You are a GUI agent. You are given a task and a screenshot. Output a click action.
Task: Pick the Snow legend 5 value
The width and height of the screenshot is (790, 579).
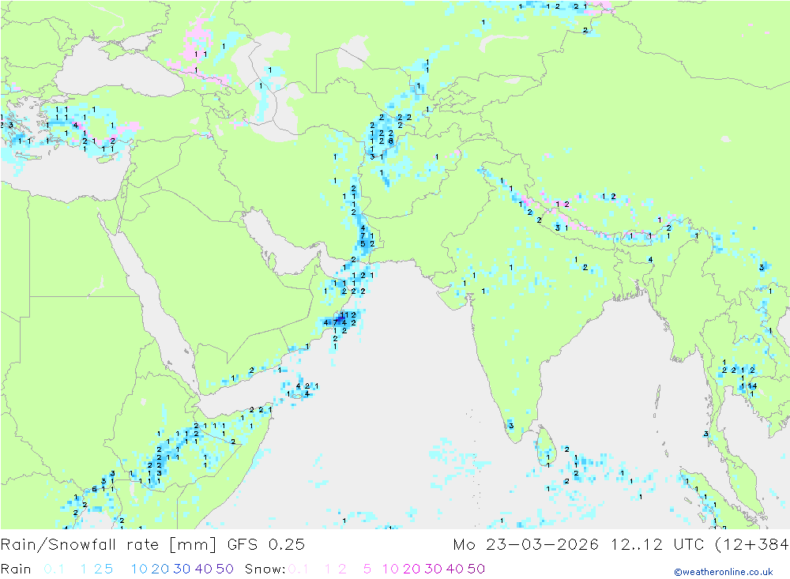pyautogui.click(x=367, y=569)
